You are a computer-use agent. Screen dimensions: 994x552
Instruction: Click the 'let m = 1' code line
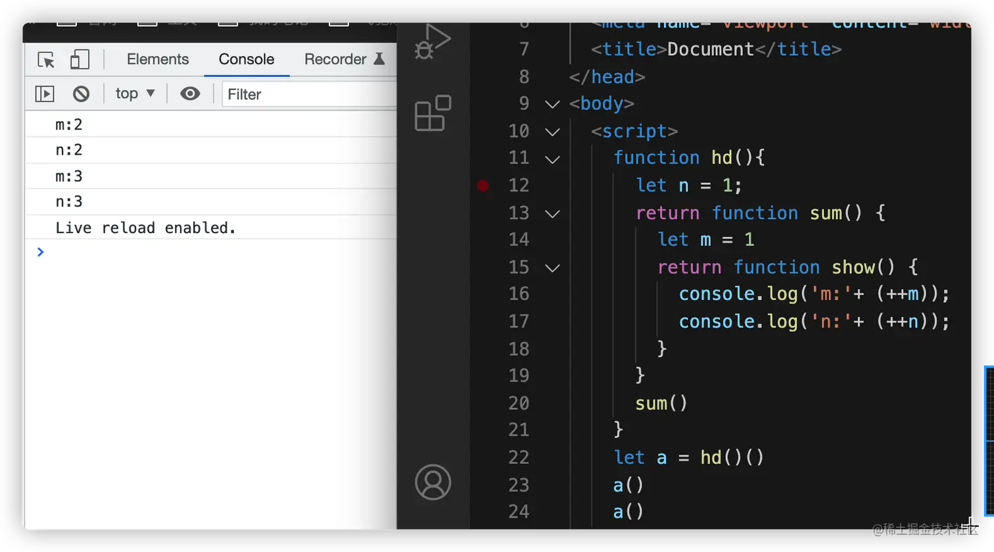click(x=706, y=239)
